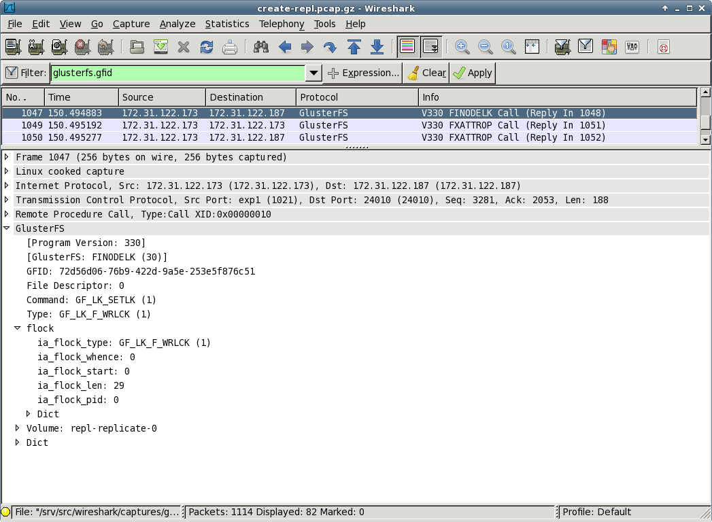The width and height of the screenshot is (712, 522).
Task: Expand the Linux cooked capture node
Action: point(7,171)
